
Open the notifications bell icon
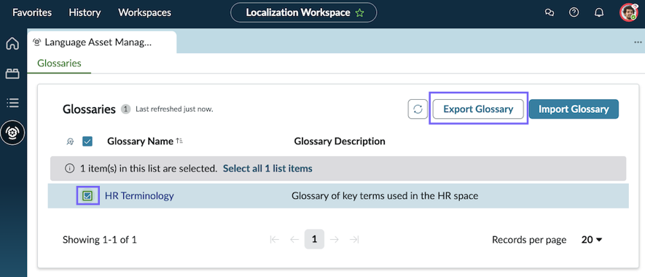tap(598, 13)
